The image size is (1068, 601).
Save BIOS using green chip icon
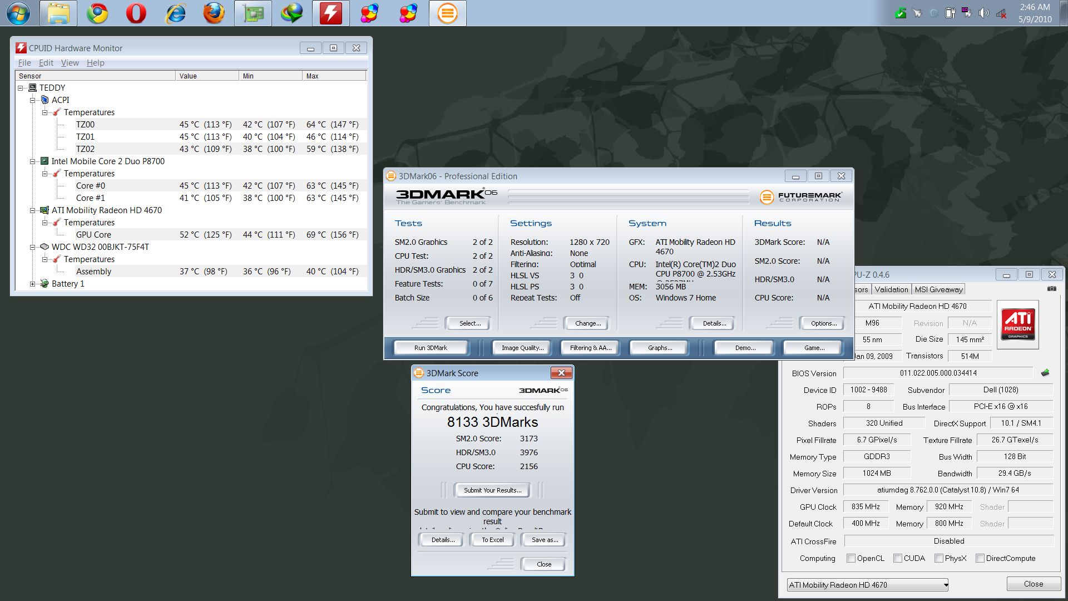coord(1045,373)
